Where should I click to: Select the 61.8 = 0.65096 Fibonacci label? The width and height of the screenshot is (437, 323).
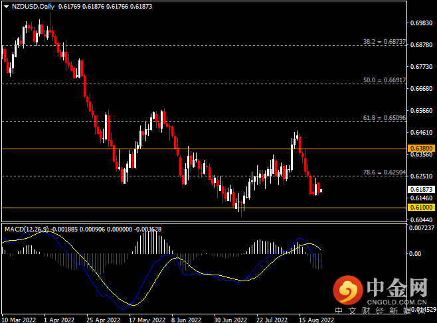pos(385,118)
